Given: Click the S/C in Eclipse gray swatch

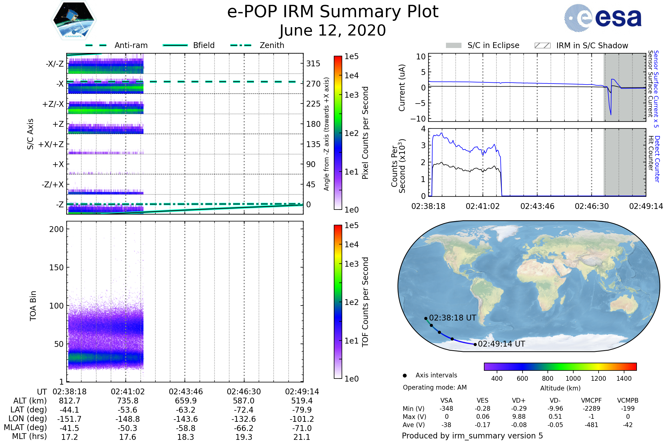Looking at the screenshot, I should [453, 46].
